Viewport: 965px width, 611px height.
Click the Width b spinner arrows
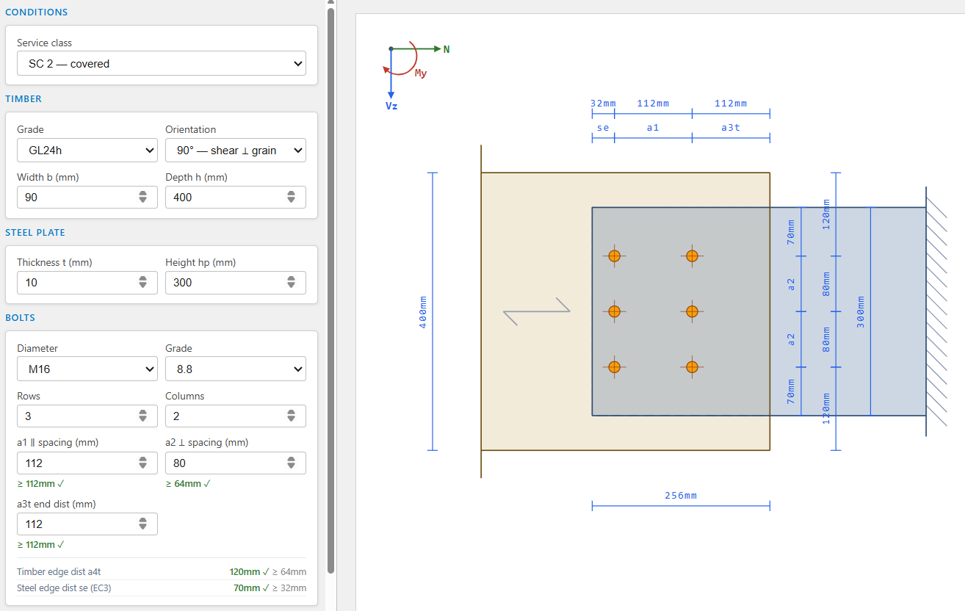[x=142, y=197]
